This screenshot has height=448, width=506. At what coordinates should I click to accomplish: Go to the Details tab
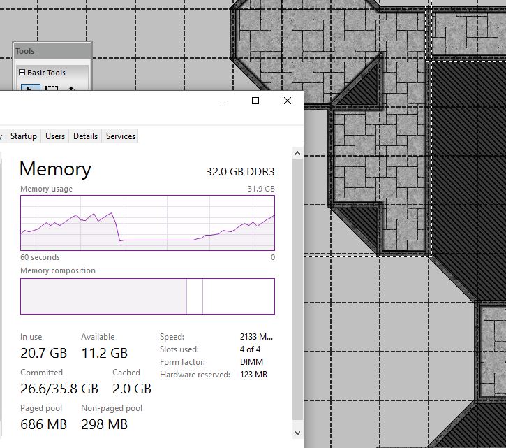click(85, 136)
